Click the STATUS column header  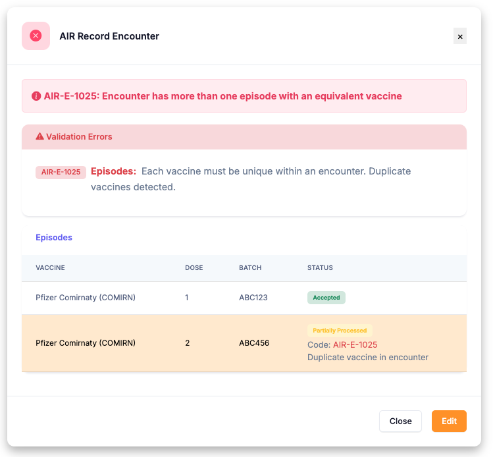coord(320,267)
